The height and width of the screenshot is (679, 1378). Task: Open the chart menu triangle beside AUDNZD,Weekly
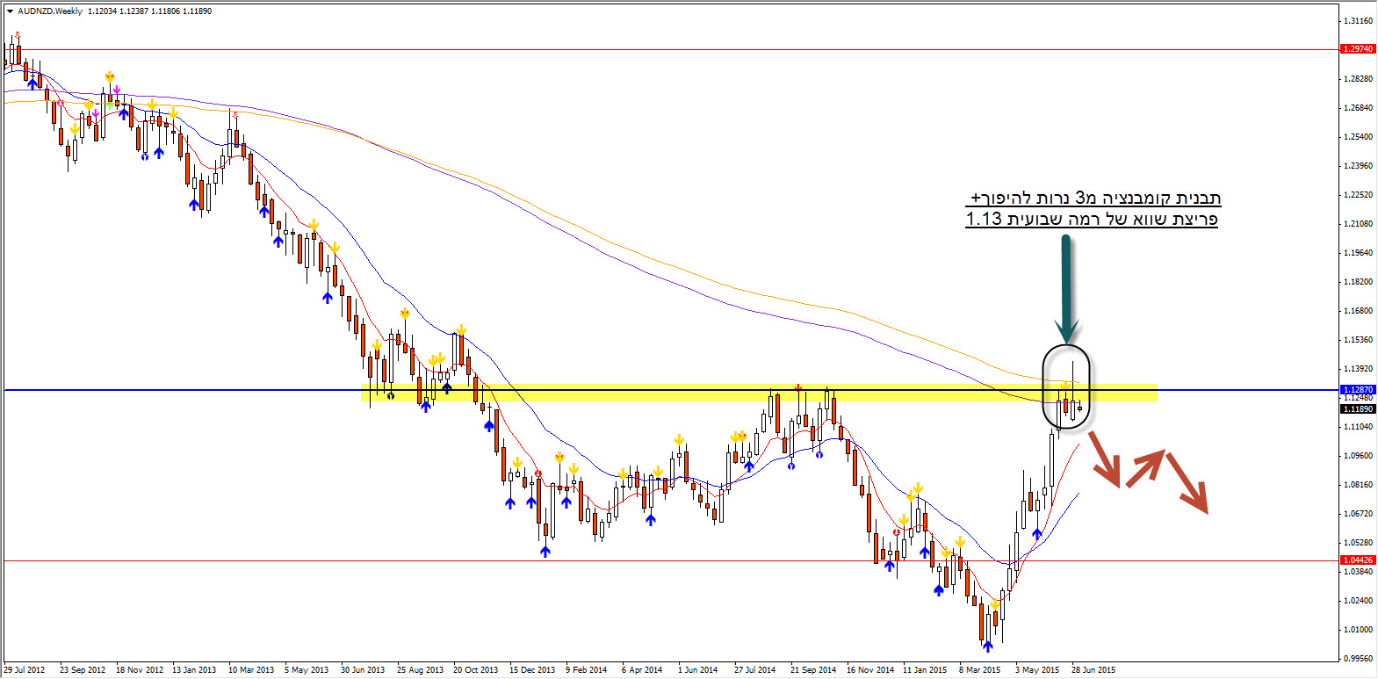10,11
